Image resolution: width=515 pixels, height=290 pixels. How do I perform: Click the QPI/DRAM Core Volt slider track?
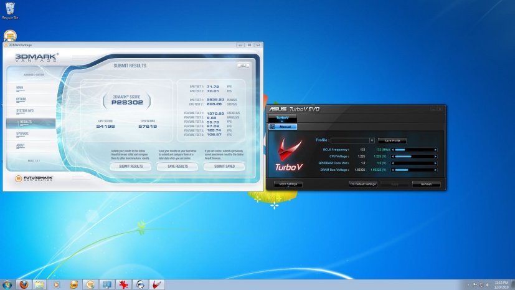pos(414,163)
